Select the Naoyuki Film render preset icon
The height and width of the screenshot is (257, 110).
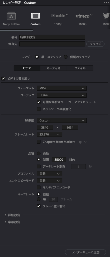pyautogui.click(x=11, y=16)
